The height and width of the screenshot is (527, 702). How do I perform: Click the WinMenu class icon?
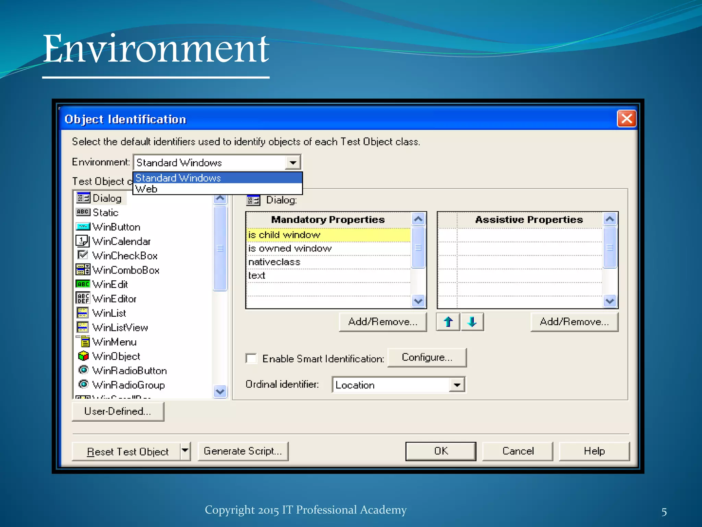(x=84, y=341)
